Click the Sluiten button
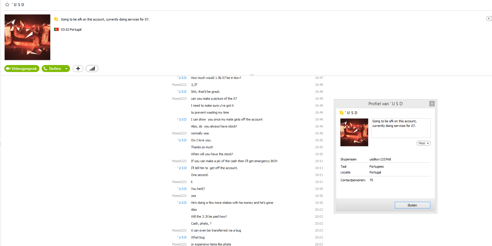 [412, 205]
